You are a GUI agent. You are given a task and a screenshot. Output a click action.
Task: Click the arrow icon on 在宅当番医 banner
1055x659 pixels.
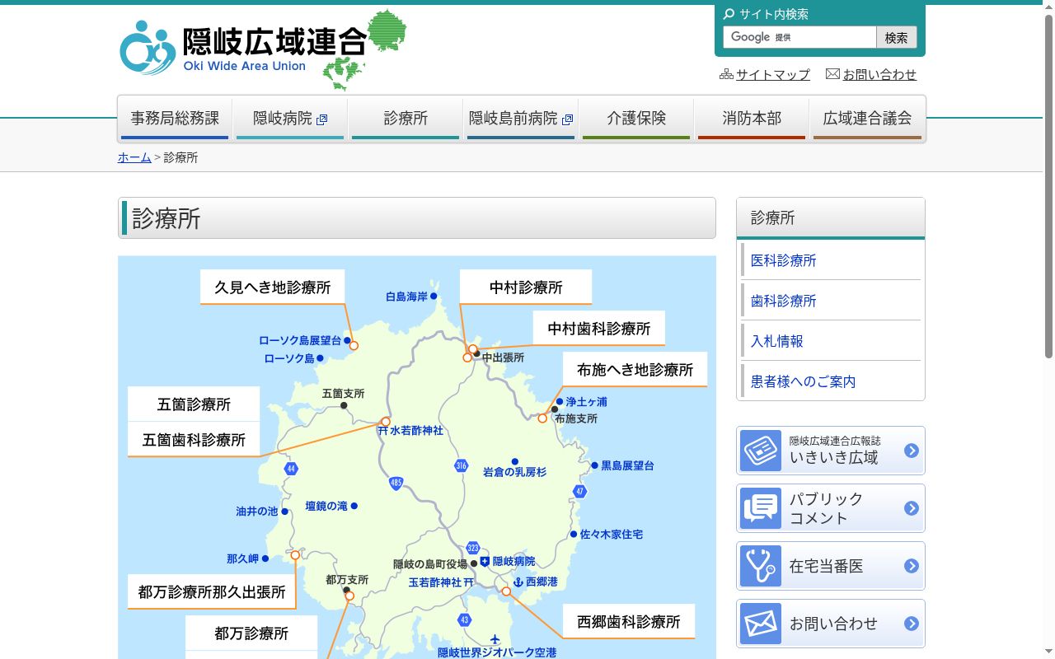(x=912, y=566)
